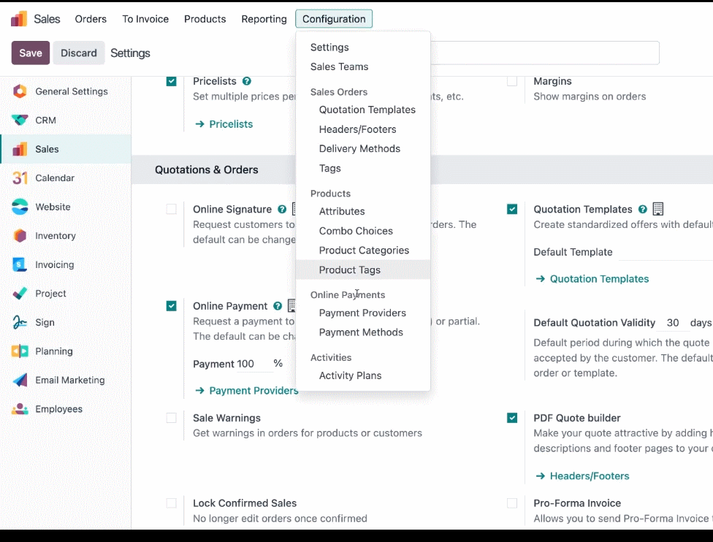Image resolution: width=713 pixels, height=542 pixels.
Task: Open the Default Template dropdown field
Action: (x=666, y=252)
